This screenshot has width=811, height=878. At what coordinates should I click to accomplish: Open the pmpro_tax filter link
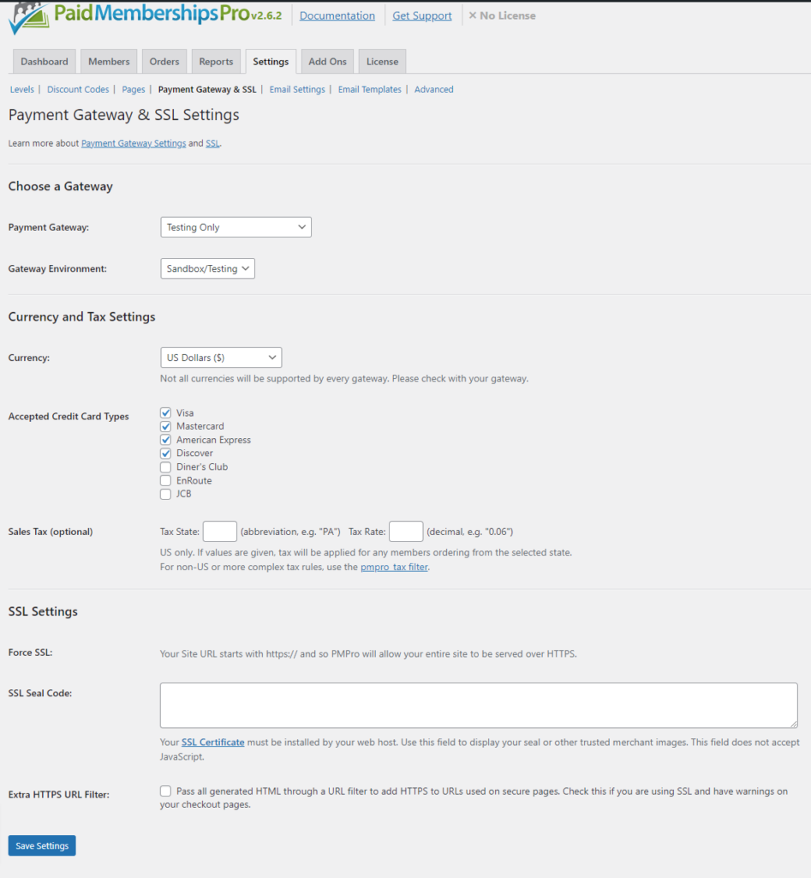tap(394, 567)
